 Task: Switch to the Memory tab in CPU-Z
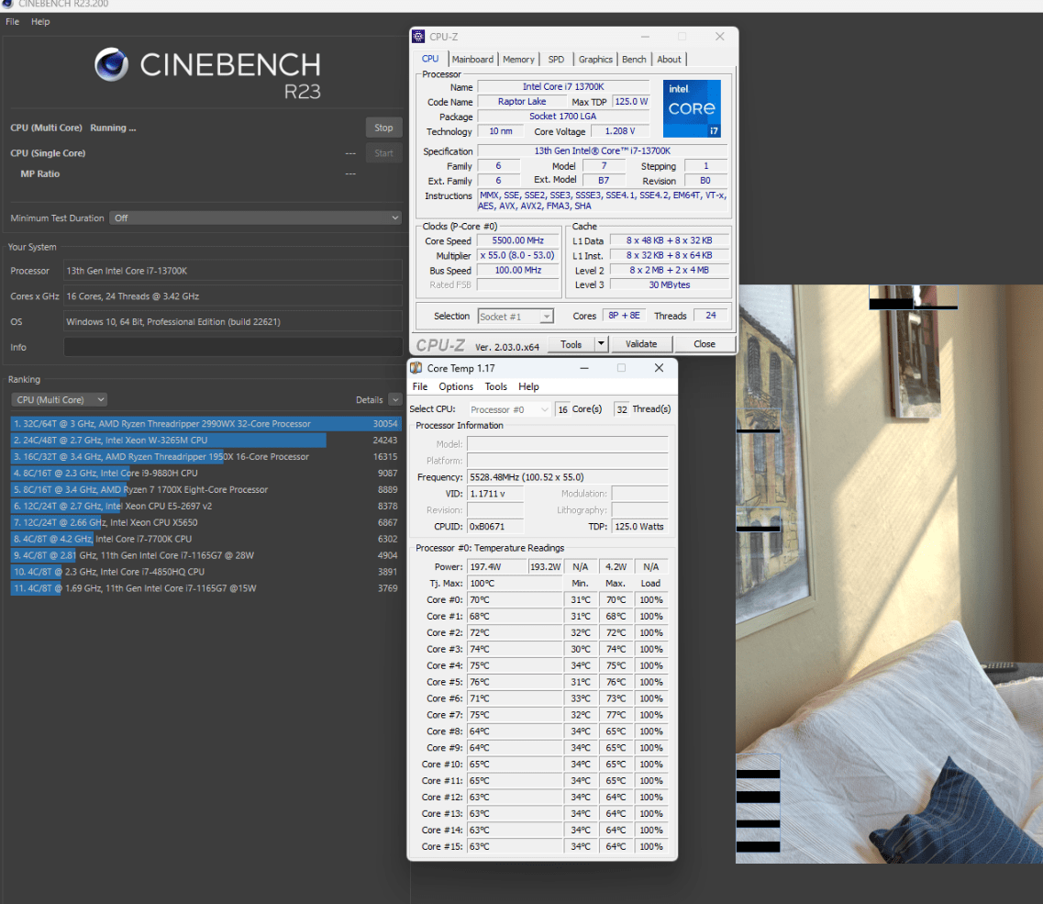pyautogui.click(x=519, y=60)
